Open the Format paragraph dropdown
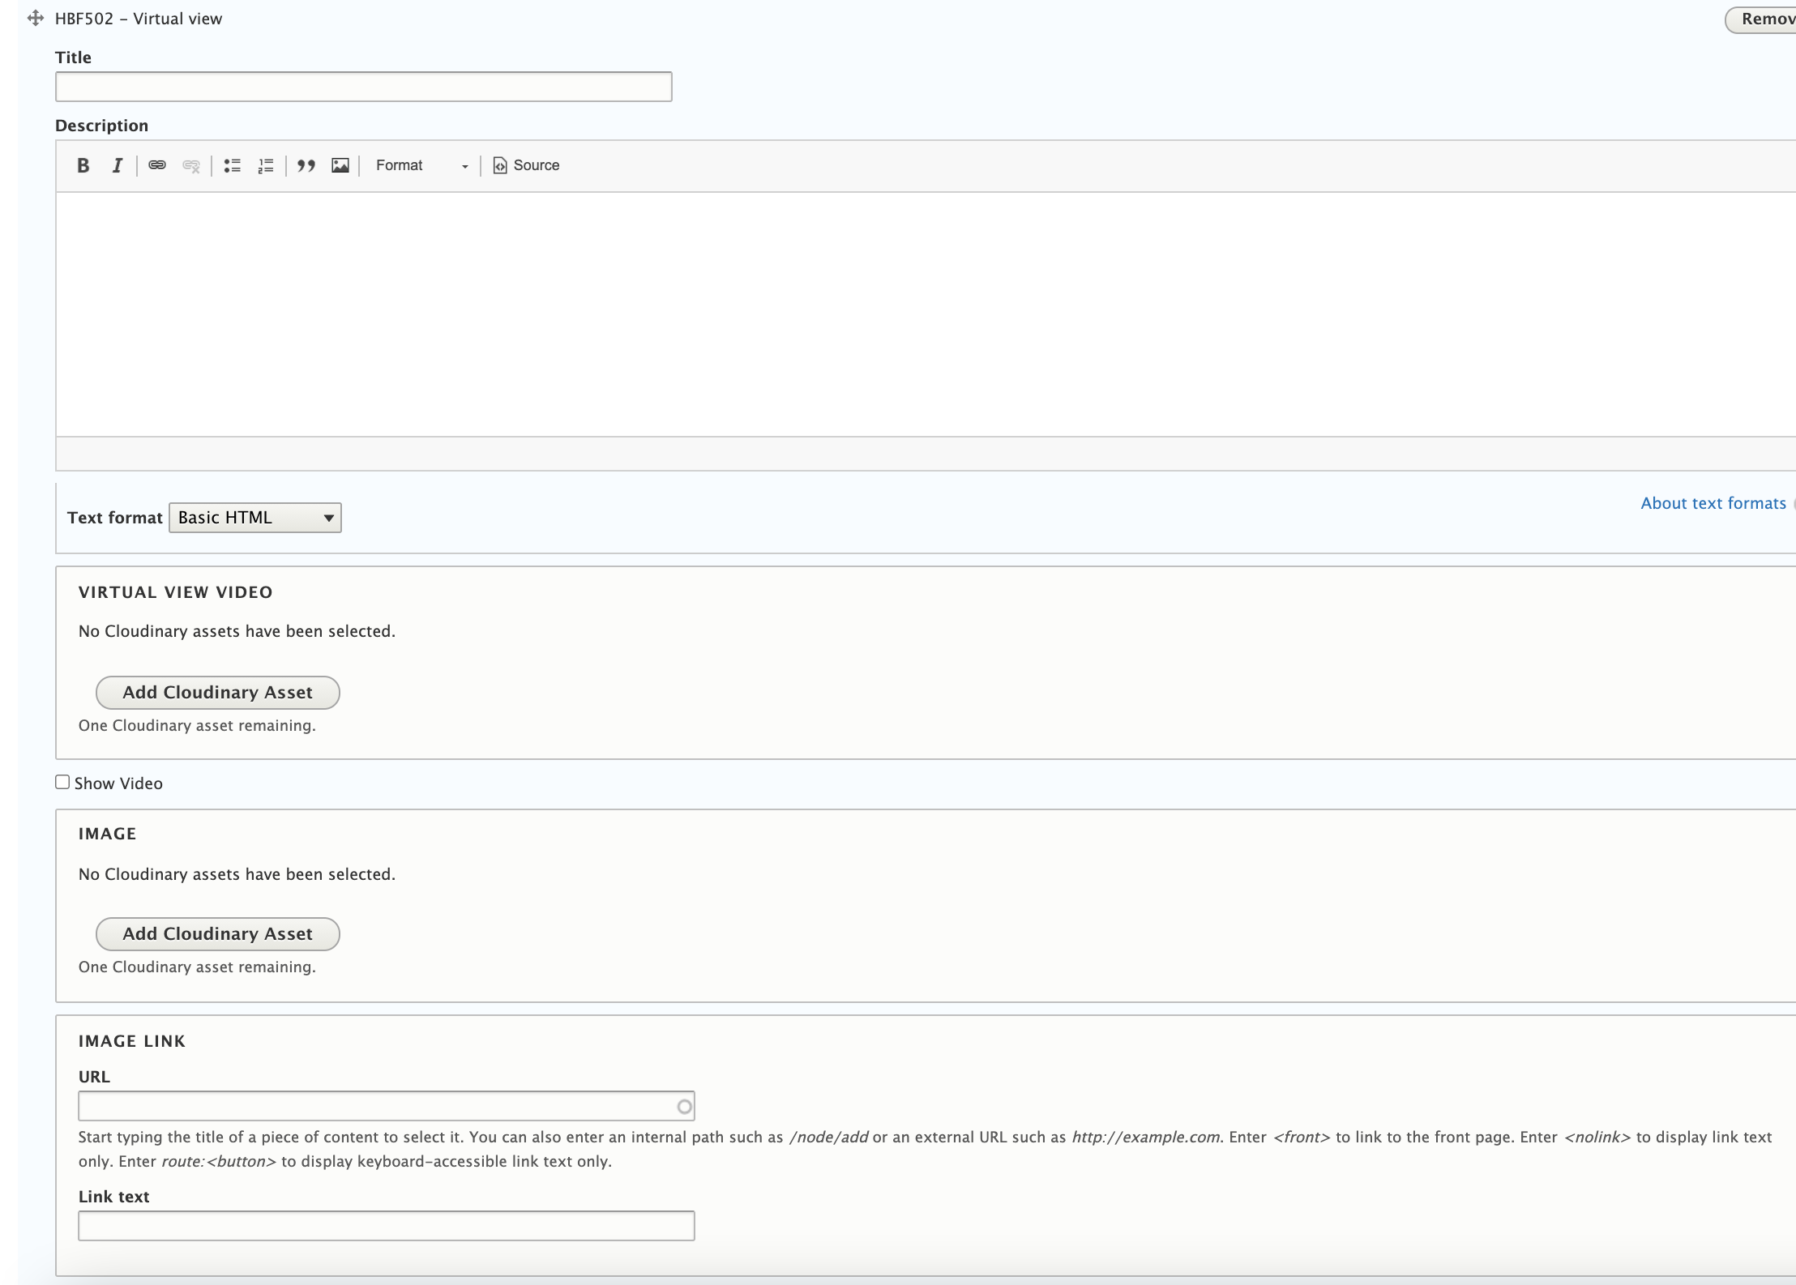1796x1285 pixels. pyautogui.click(x=421, y=165)
